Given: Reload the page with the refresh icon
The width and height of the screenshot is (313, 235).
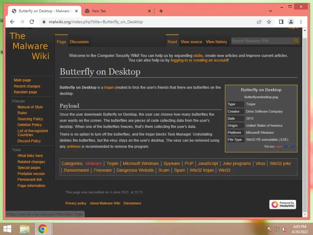Looking at the screenshot, I should click(x=32, y=22).
